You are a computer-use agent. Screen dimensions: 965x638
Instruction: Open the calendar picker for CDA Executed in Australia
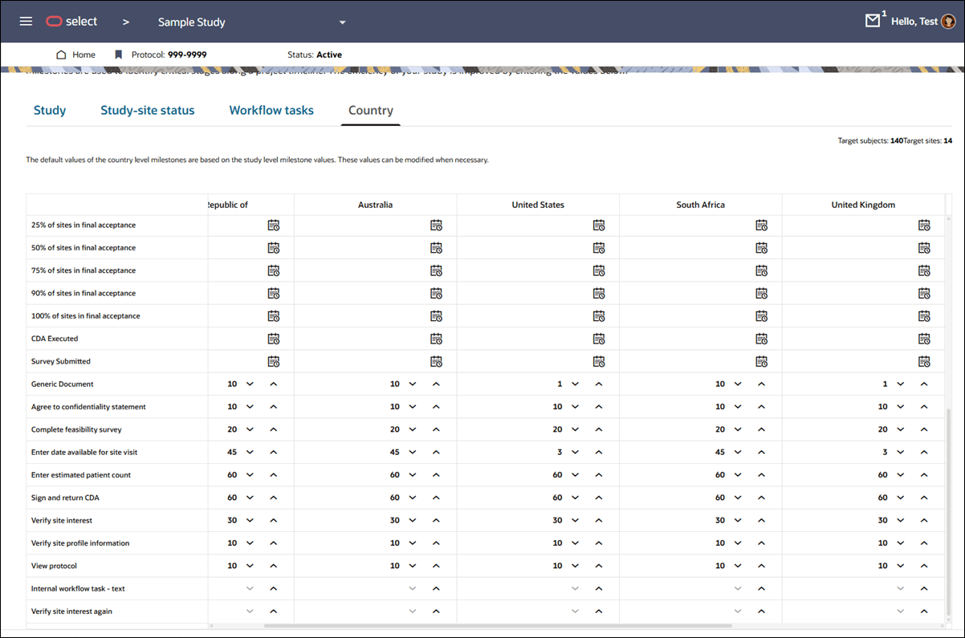coord(436,338)
